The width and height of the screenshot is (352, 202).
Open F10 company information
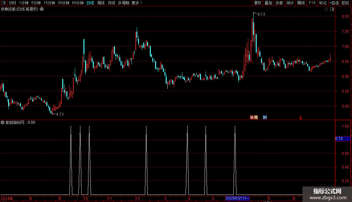click(x=312, y=3)
